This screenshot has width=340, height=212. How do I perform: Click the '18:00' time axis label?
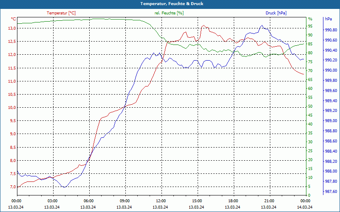(x=233, y=201)
